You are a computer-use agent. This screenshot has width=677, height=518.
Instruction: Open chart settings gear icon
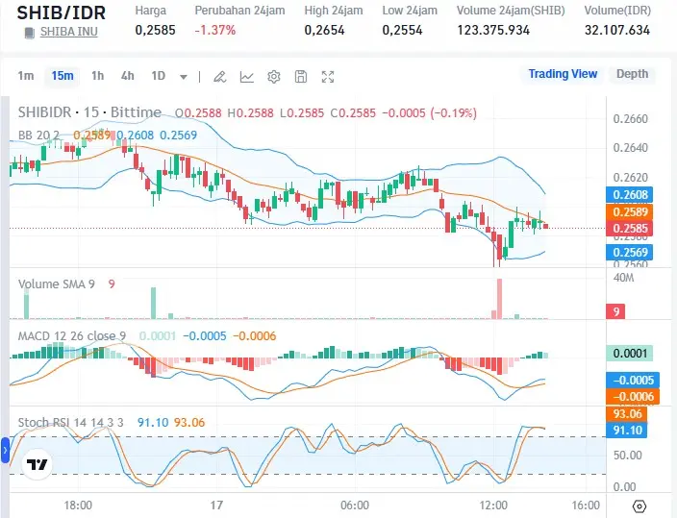click(274, 77)
